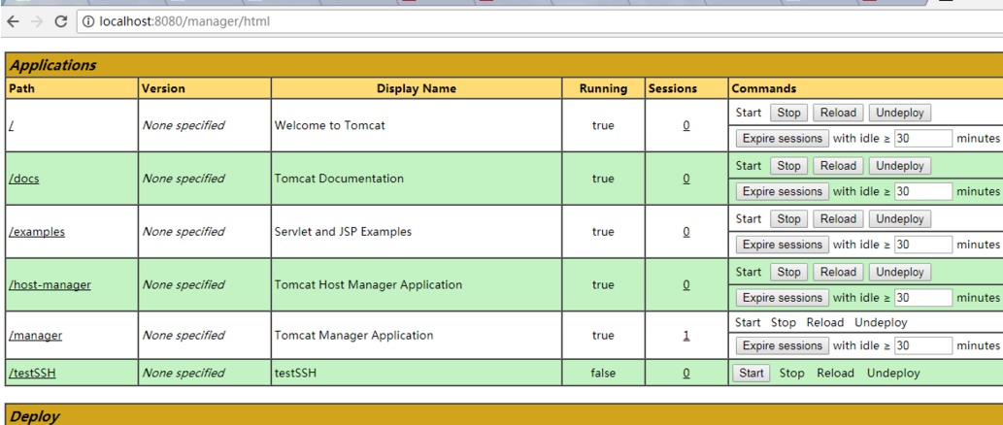Click sessions count 0 for Tomcat Host Manager

point(685,284)
